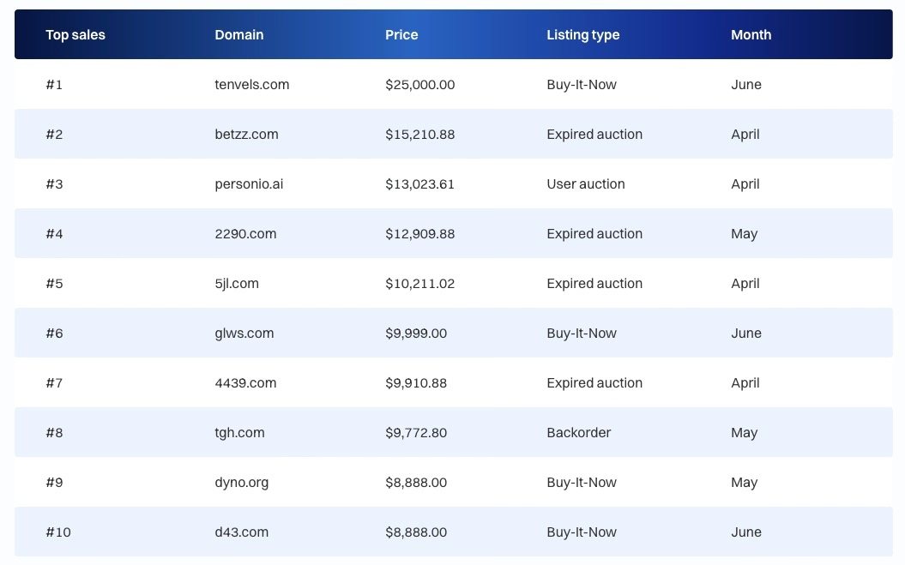Screen dimensions: 905x565
Task: Click 'Buy-It-Now' in the tenvels.com row
Action: point(582,85)
